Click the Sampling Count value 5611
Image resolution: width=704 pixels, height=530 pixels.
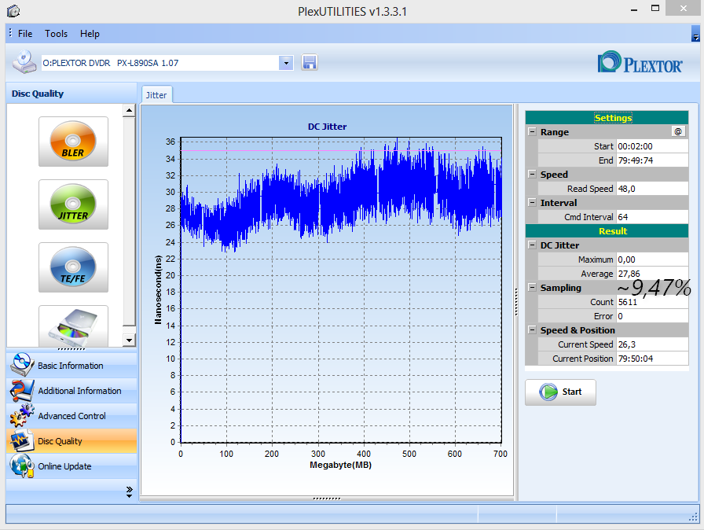point(652,302)
